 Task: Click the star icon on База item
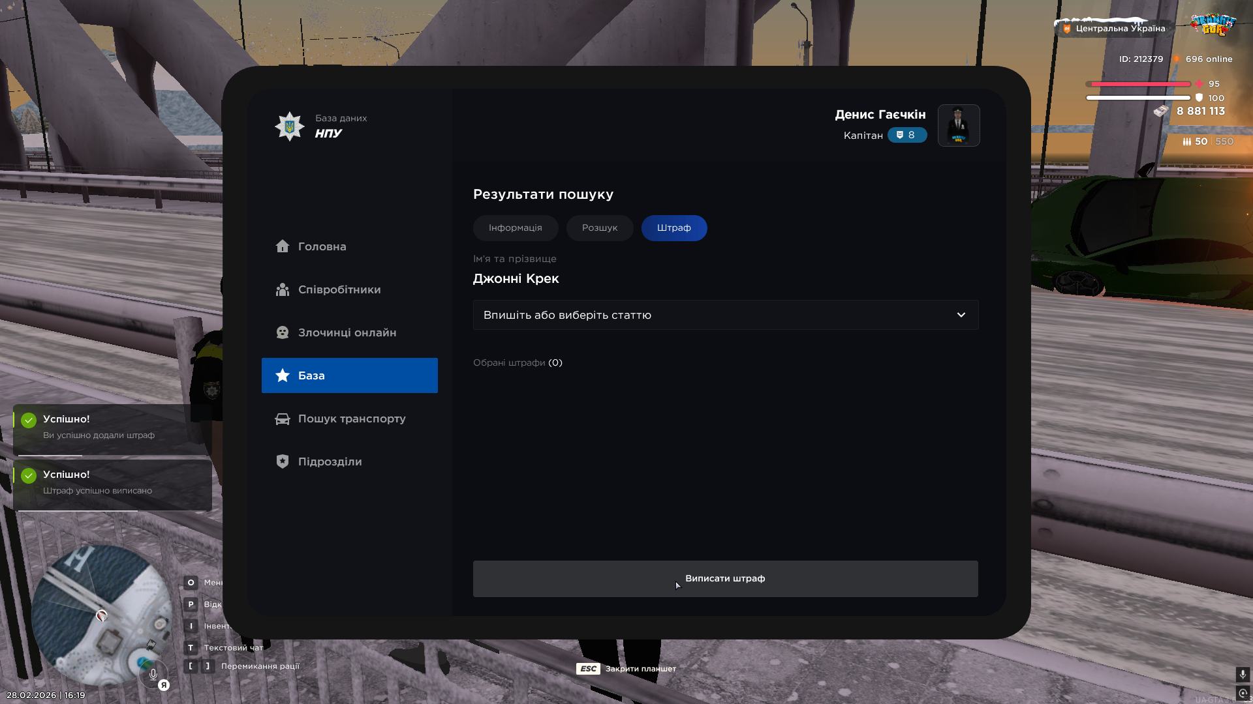pos(282,375)
